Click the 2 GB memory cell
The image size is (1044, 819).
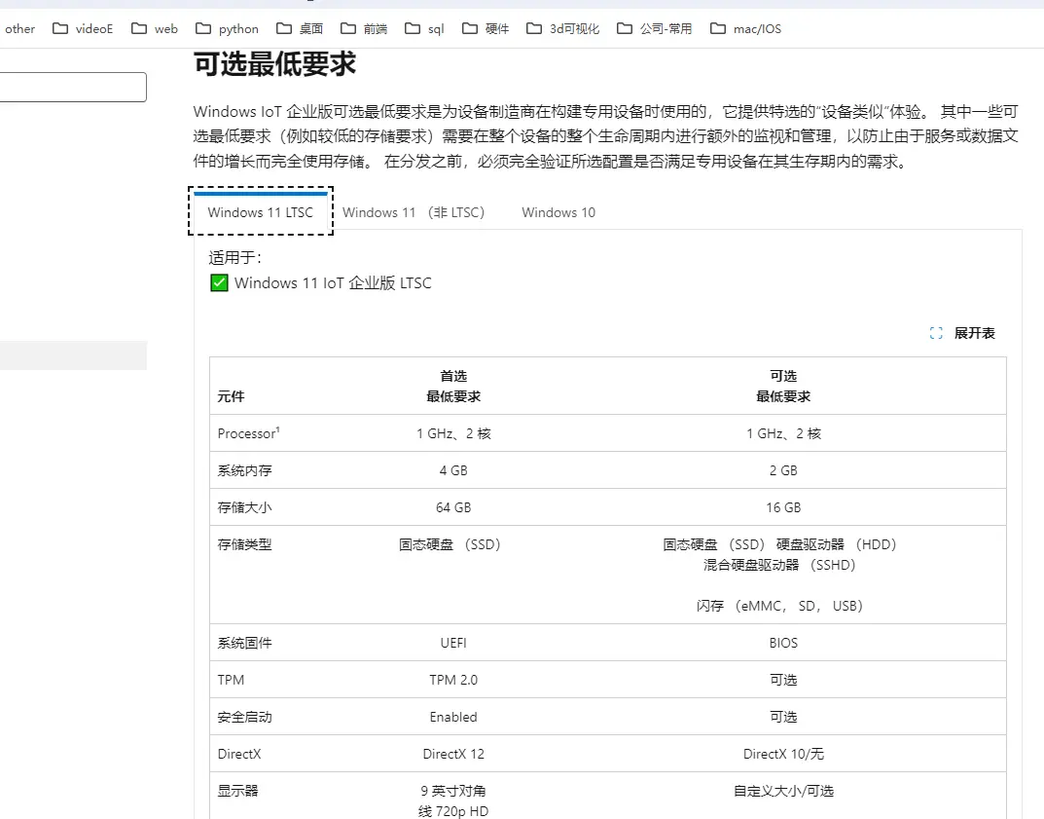tap(783, 470)
